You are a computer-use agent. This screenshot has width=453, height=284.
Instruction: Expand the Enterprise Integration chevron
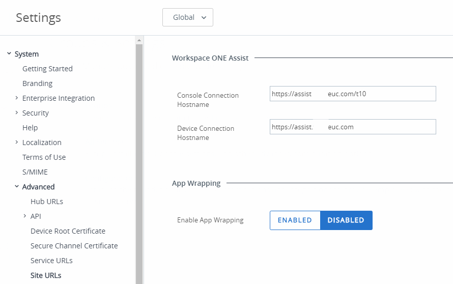[17, 98]
